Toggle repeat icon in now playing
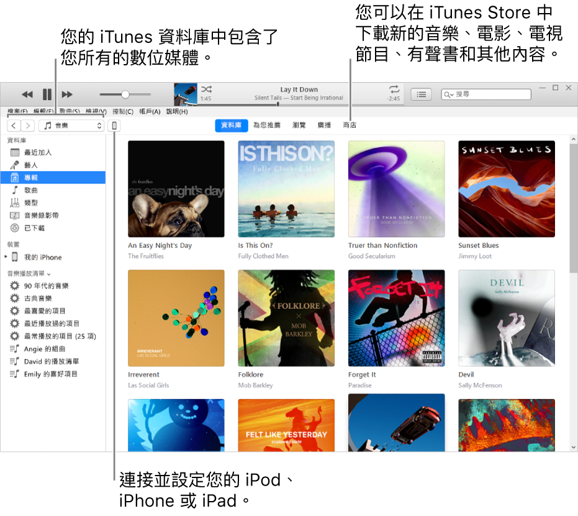This screenshot has height=516, width=578. tap(394, 89)
